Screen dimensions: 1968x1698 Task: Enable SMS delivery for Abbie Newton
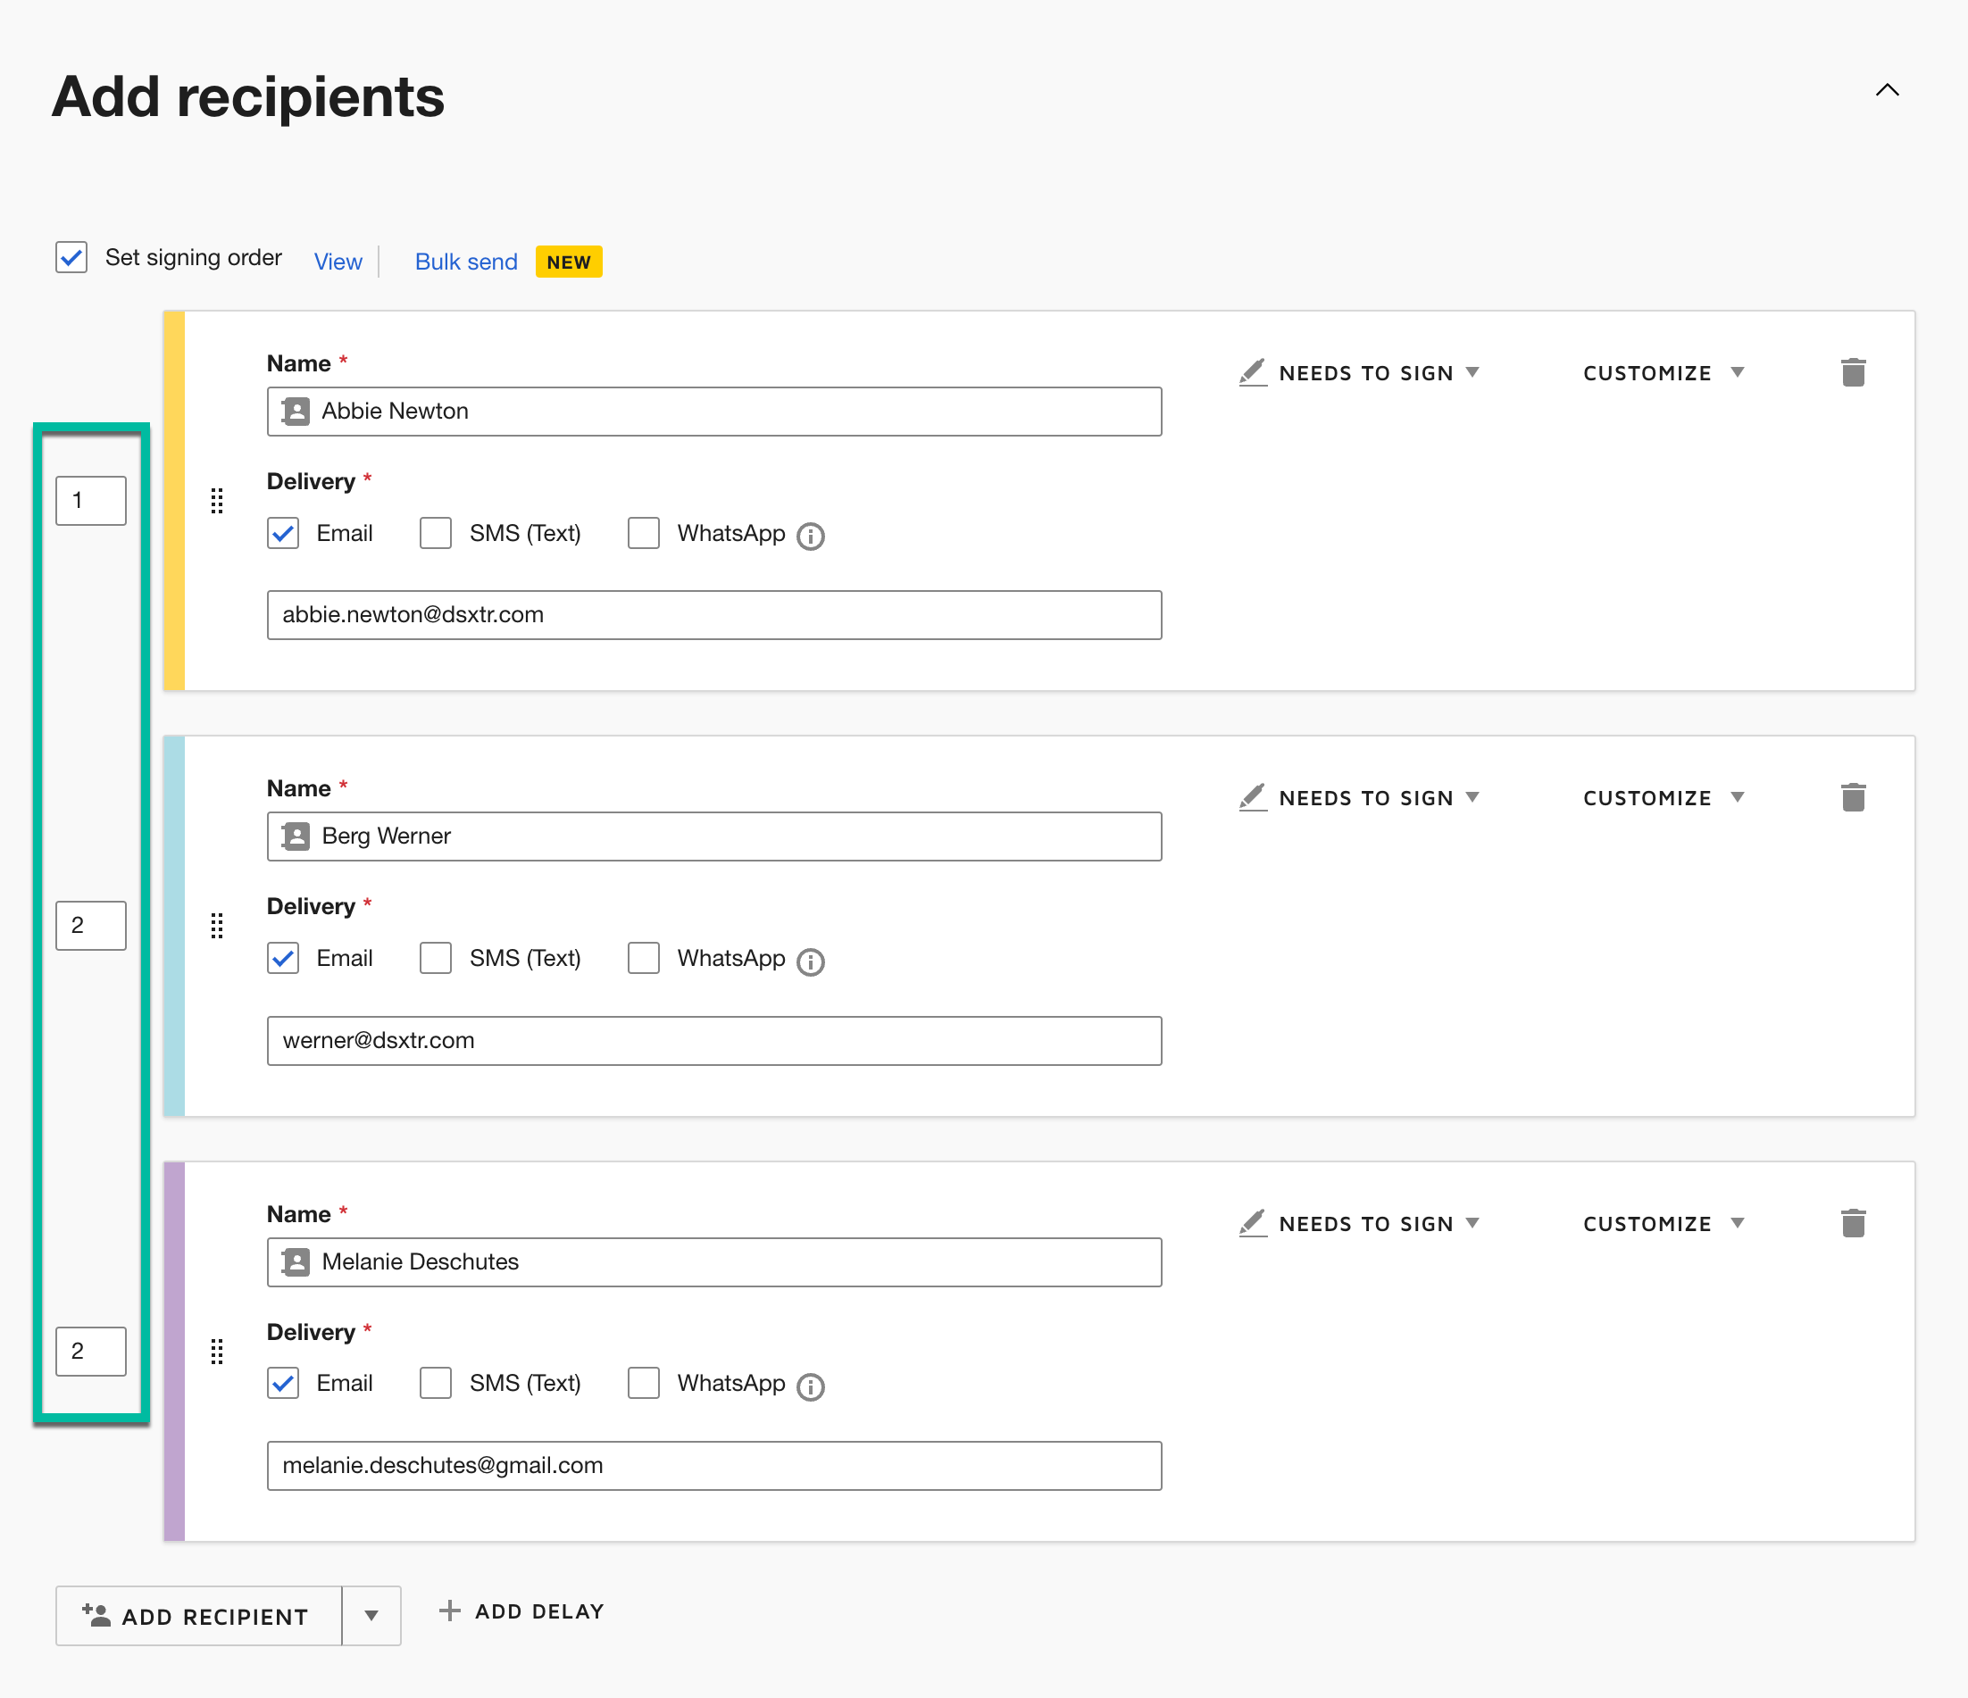[x=435, y=533]
